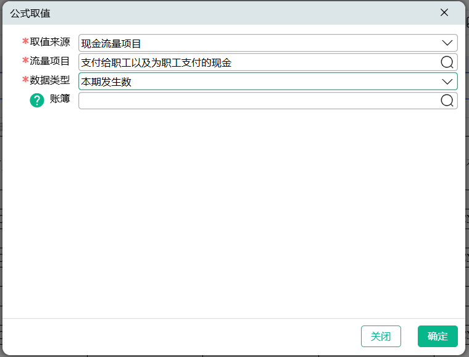This screenshot has height=357, width=469.
Task: Click the 数据类型 field label
Action: point(50,80)
